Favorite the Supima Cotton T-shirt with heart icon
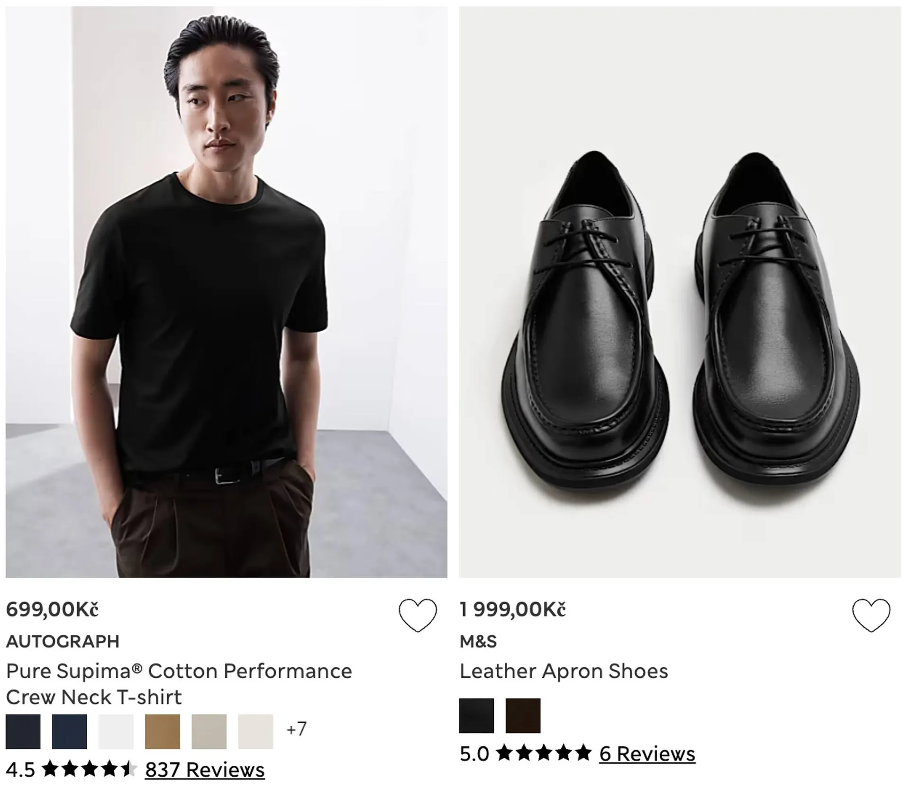Viewport: 910px width, 806px height. 417,615
